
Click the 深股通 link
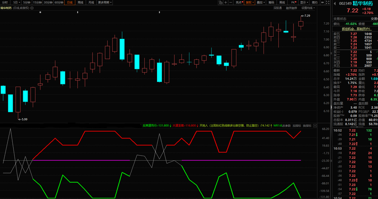277,8
